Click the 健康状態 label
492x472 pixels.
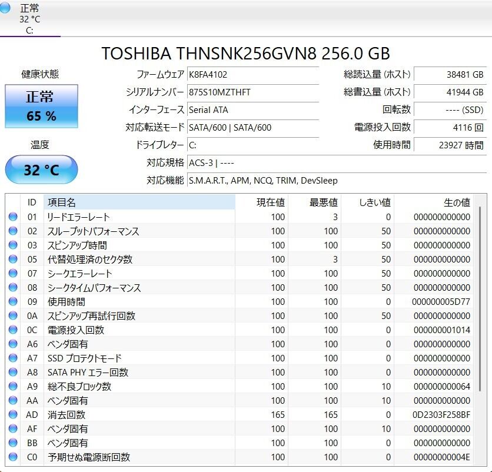click(x=40, y=74)
